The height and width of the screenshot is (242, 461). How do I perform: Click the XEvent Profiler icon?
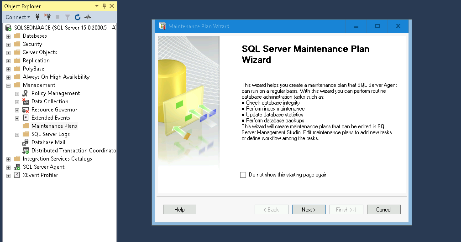pos(17,175)
